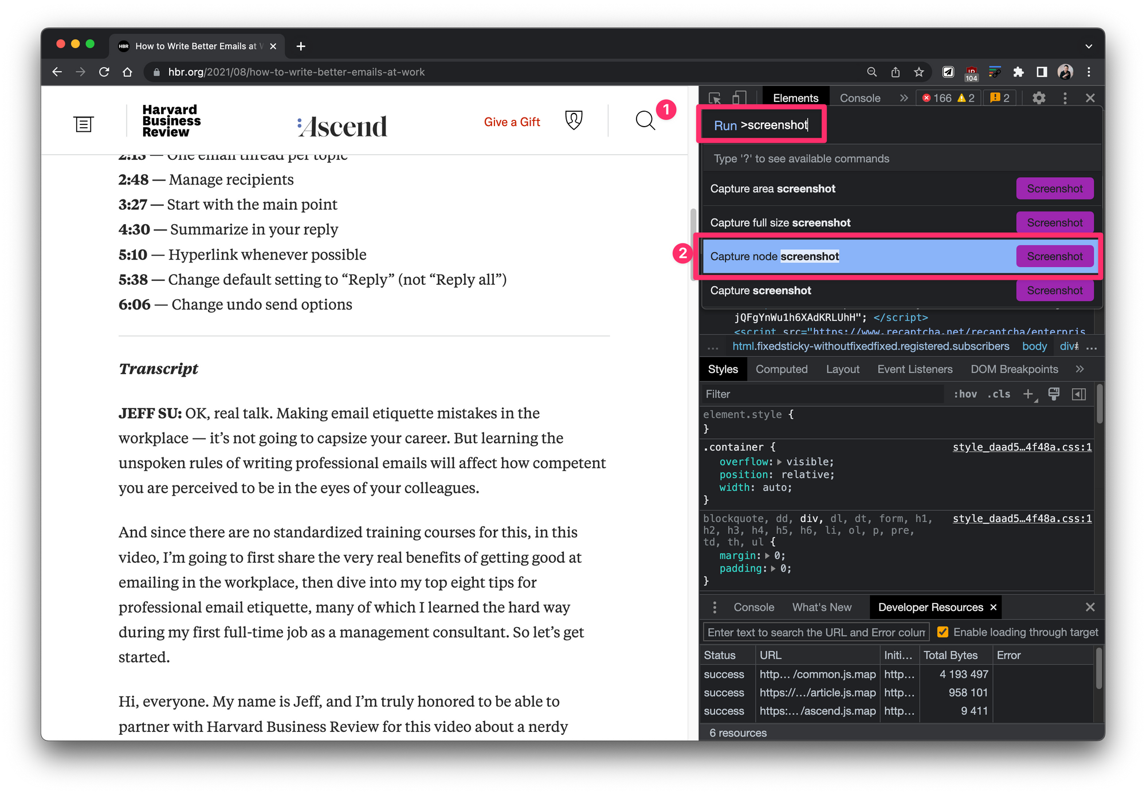This screenshot has height=795, width=1146.
Task: Click the inspect element picker icon
Action: click(x=715, y=98)
